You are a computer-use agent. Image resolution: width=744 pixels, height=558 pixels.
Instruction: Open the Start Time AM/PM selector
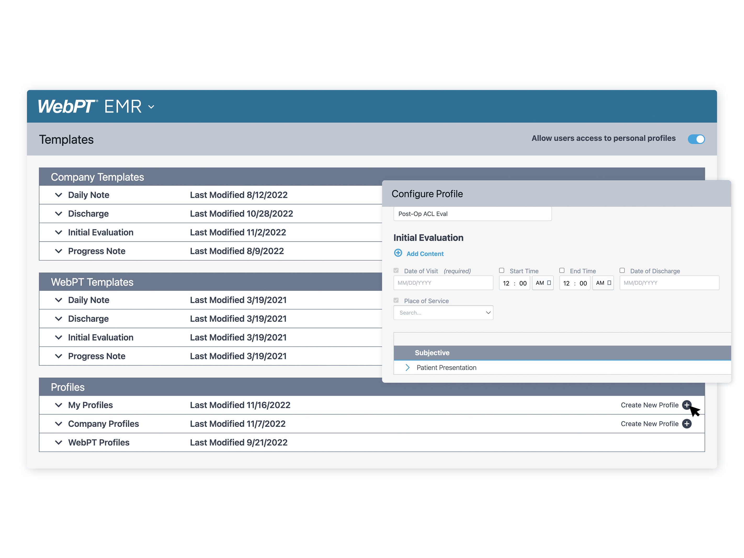(x=543, y=283)
